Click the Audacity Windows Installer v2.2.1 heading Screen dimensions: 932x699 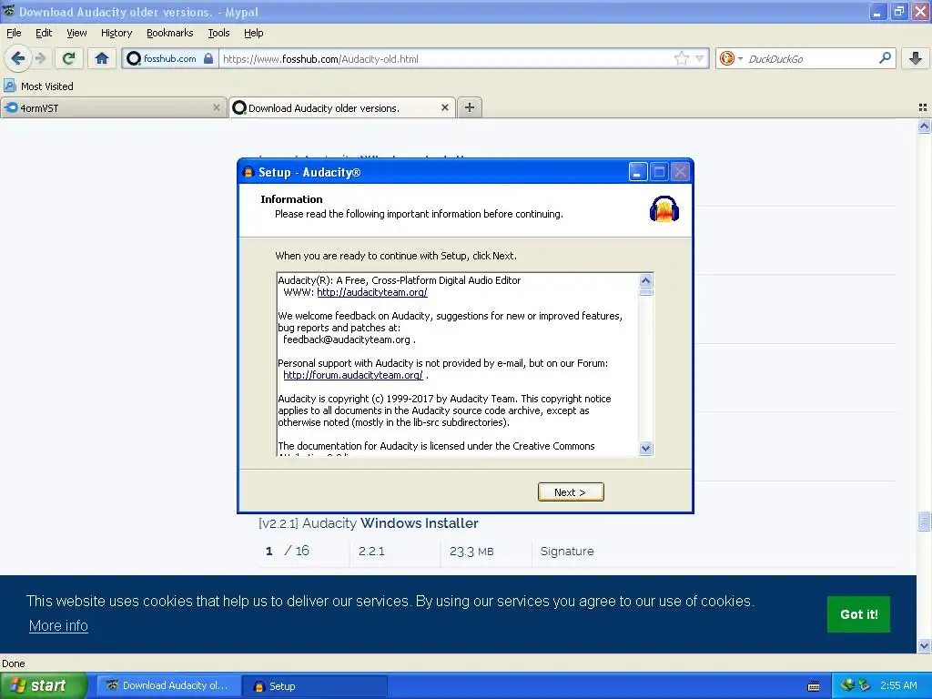(x=369, y=523)
